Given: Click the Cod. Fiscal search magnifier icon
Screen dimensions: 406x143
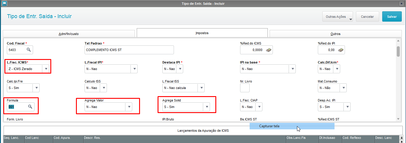Looking at the screenshot, I should coord(29,50).
